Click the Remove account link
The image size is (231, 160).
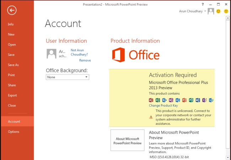click(x=85, y=60)
